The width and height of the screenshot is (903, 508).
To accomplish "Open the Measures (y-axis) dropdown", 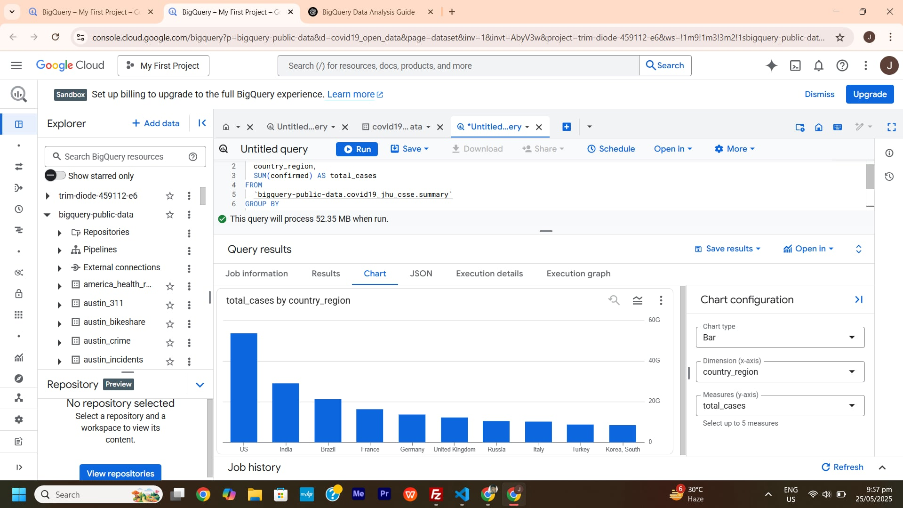I will 780,406.
